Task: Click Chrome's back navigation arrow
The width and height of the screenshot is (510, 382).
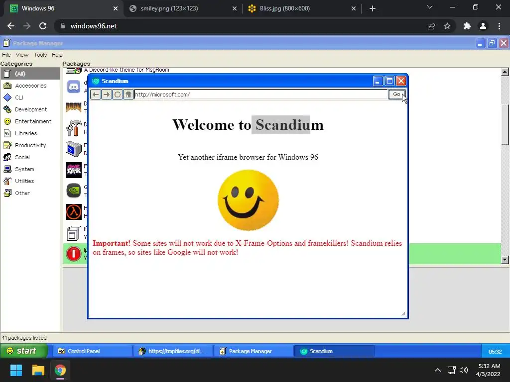Action: 11,26
